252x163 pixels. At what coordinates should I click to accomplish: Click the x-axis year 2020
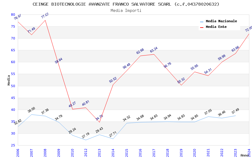point(194,153)
